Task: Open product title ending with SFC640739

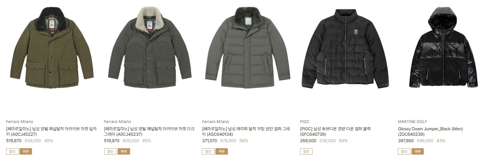Action: pyautogui.click(x=335, y=131)
